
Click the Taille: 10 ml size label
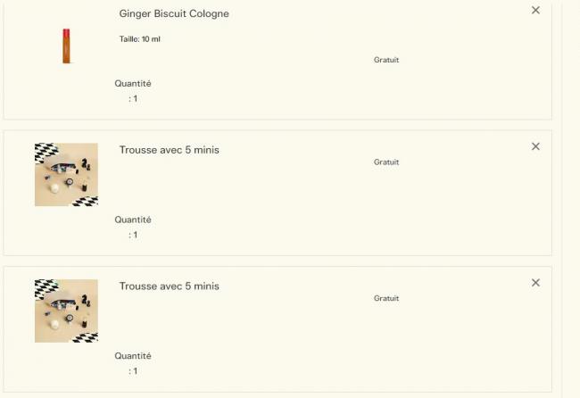(140, 39)
